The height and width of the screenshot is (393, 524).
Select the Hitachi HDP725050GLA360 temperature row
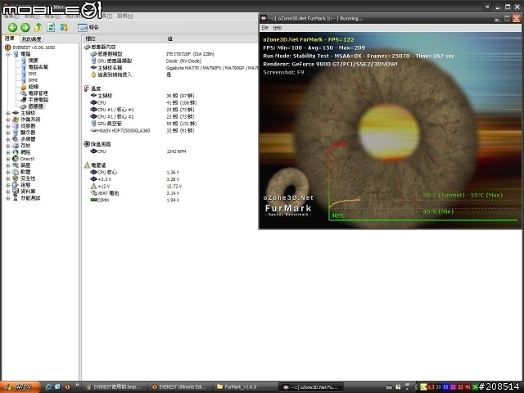170,131
